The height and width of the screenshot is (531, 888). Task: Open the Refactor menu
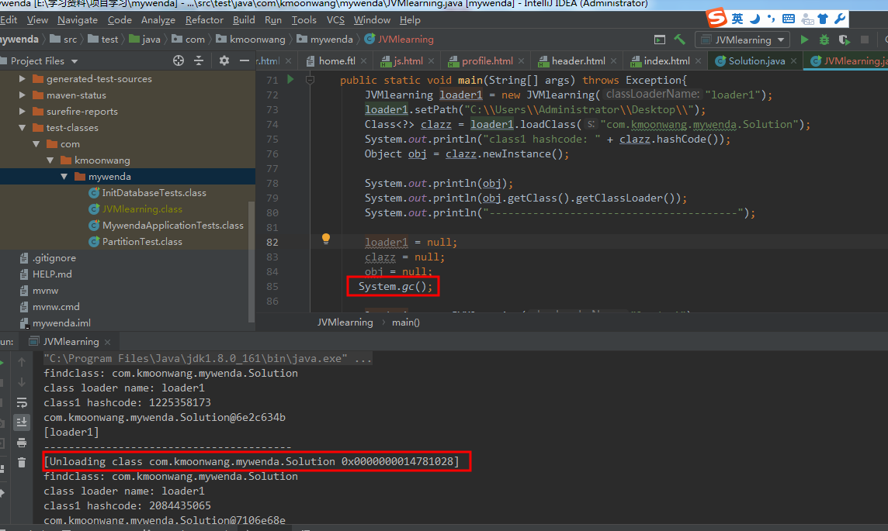pyautogui.click(x=204, y=20)
